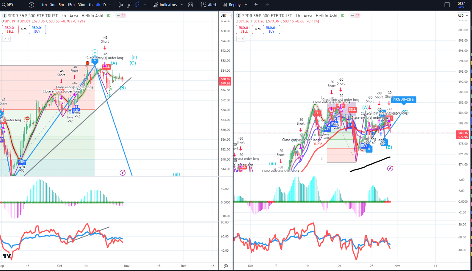Click the 580.01 BUY button on 4h chart
The height and width of the screenshot is (271, 472).
click(x=37, y=29)
